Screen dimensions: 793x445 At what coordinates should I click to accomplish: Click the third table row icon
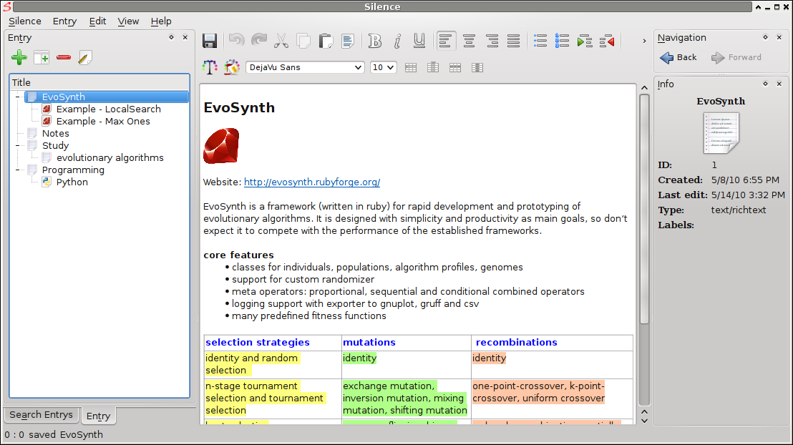click(455, 67)
